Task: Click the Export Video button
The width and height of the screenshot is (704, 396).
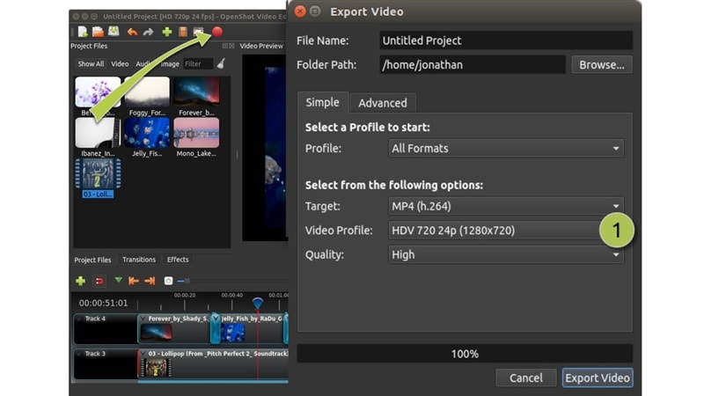Action: pyautogui.click(x=598, y=378)
